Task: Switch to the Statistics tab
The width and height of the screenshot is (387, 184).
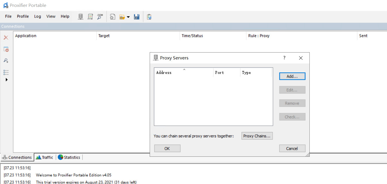Action: (69, 157)
